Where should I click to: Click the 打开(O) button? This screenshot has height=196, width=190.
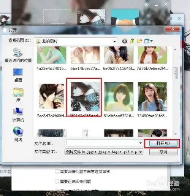163,143
